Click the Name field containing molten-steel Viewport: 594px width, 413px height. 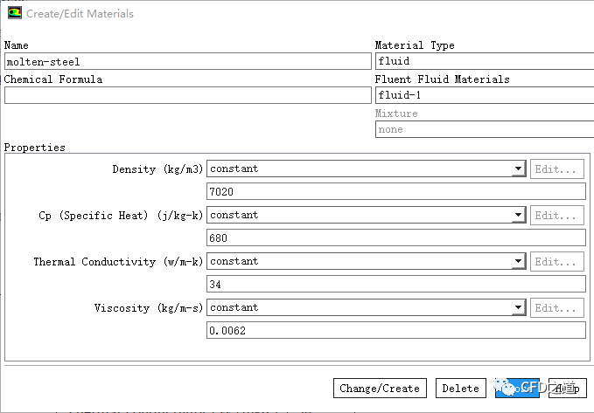coord(187,62)
